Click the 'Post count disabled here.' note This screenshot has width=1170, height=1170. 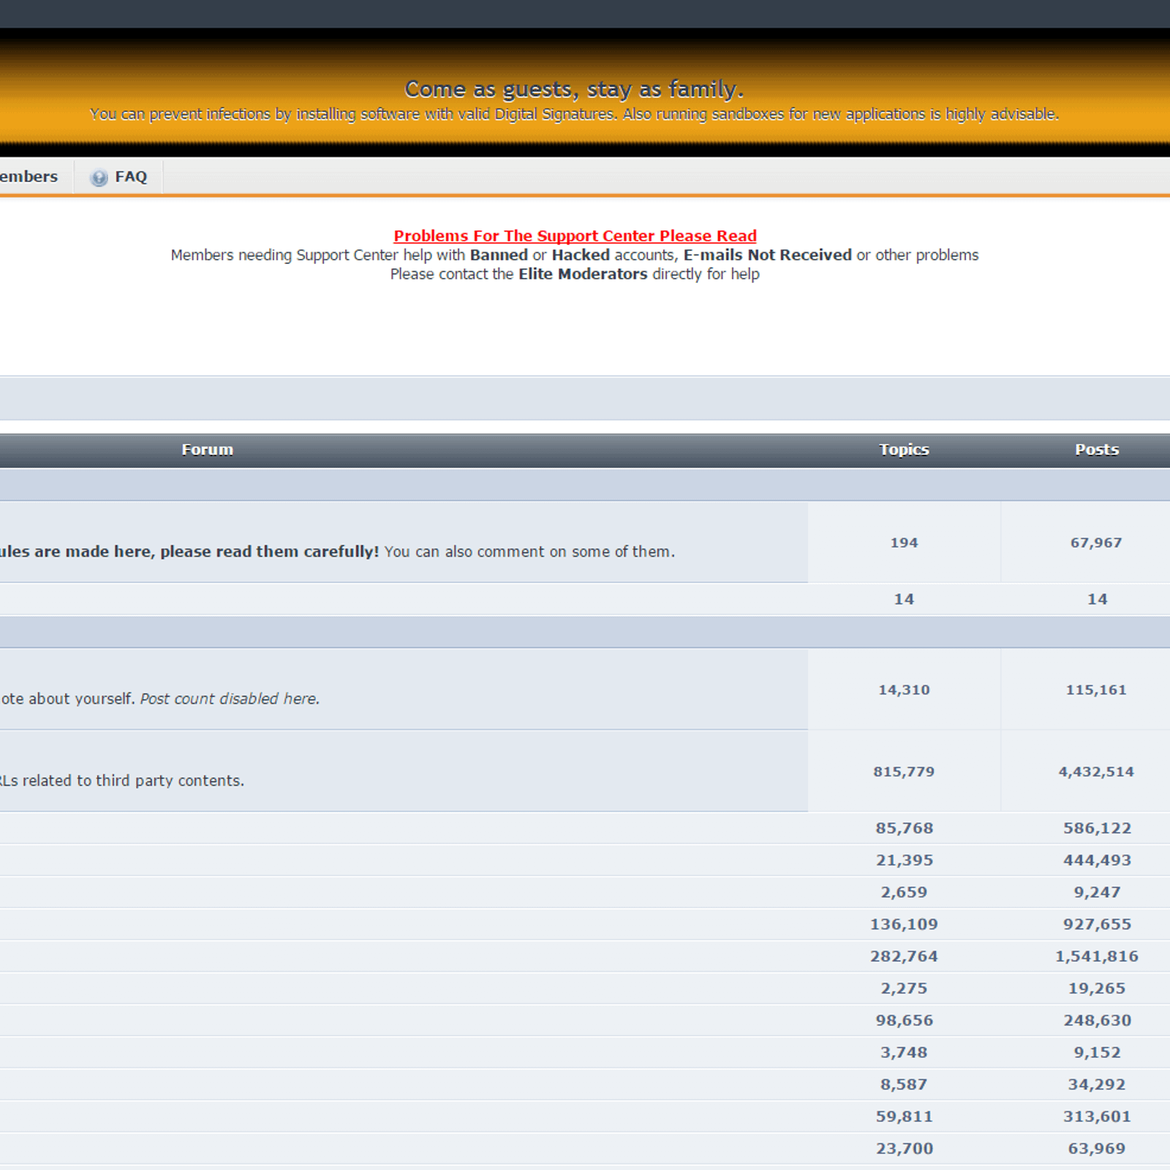tap(230, 698)
